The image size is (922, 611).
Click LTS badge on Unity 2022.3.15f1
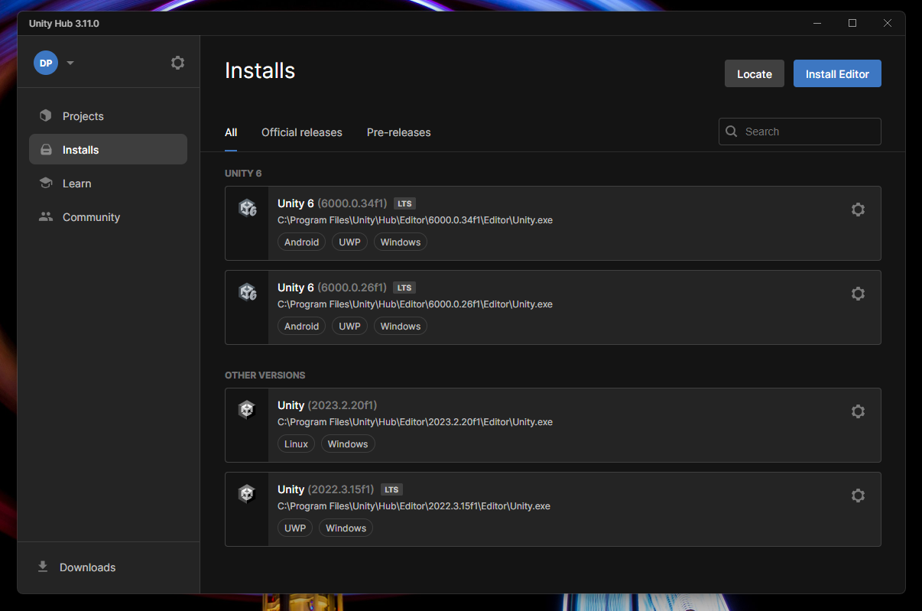(391, 489)
